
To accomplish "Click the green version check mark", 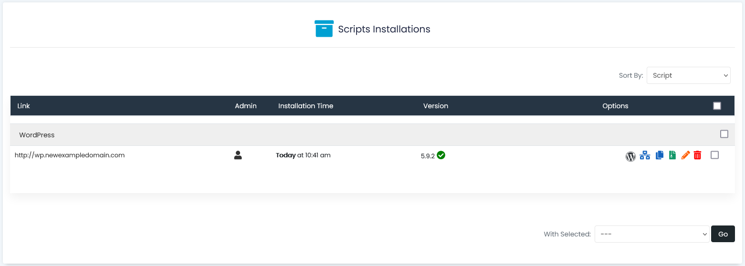I will pos(441,155).
